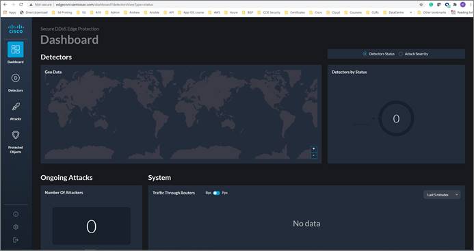Reload the page with the refresh icon
Viewport: 474px width, 251px height.
(21, 5)
